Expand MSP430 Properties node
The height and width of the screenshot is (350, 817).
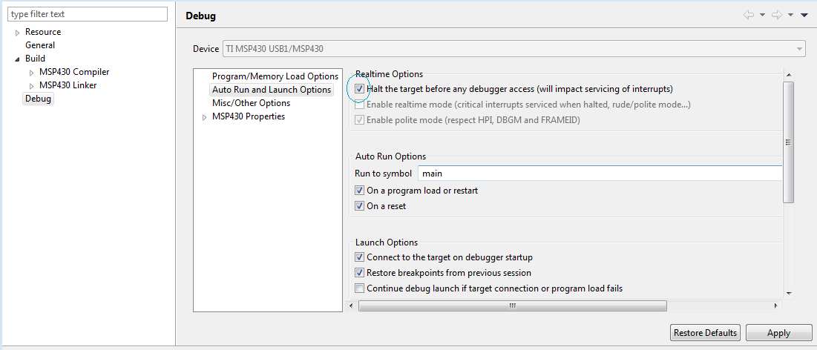(204, 117)
